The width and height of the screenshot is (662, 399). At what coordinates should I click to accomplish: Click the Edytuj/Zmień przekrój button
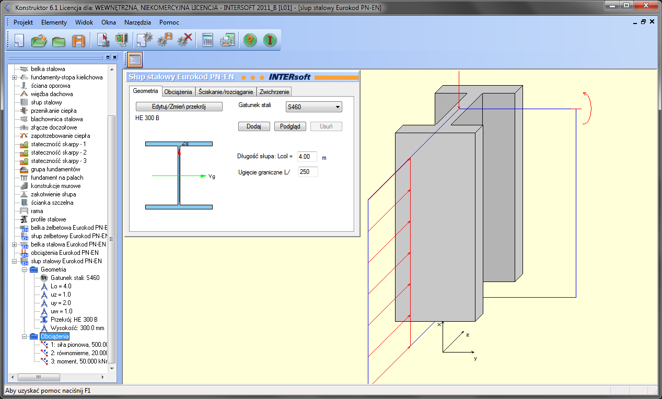tap(179, 107)
